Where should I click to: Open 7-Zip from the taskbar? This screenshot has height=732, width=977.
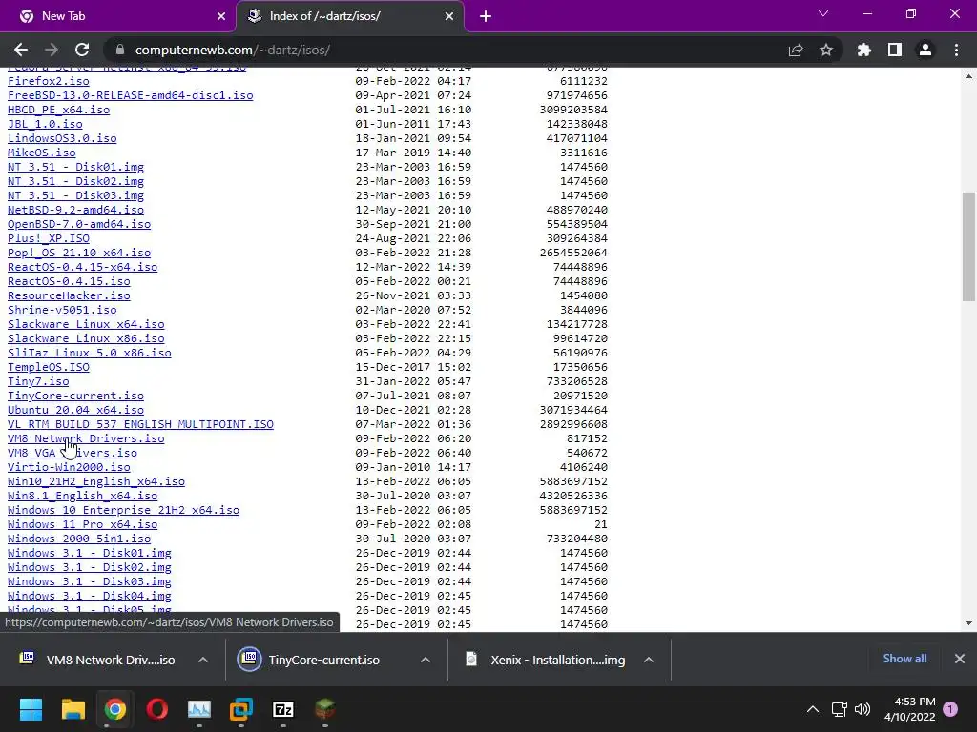pyautogui.click(x=282, y=709)
